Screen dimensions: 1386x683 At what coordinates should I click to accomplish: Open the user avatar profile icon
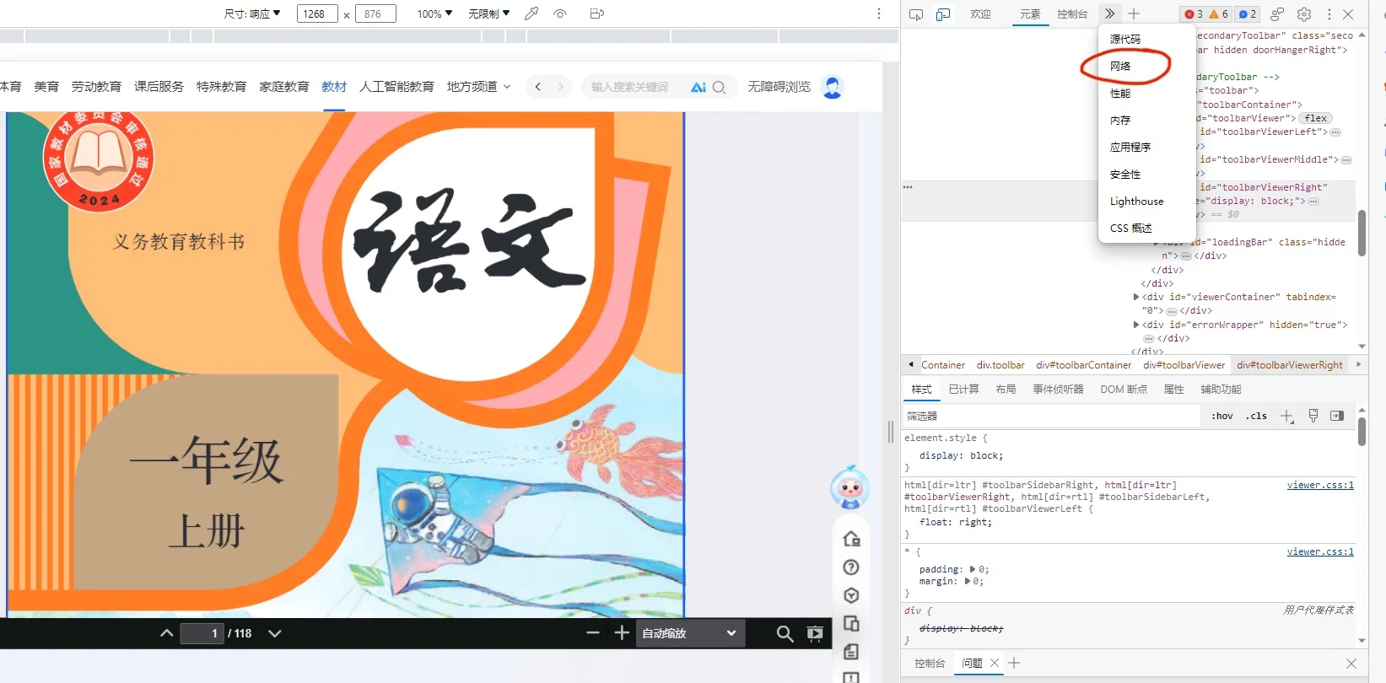[x=833, y=87]
